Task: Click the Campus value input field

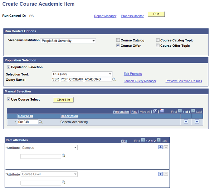Action: pos(41,156)
